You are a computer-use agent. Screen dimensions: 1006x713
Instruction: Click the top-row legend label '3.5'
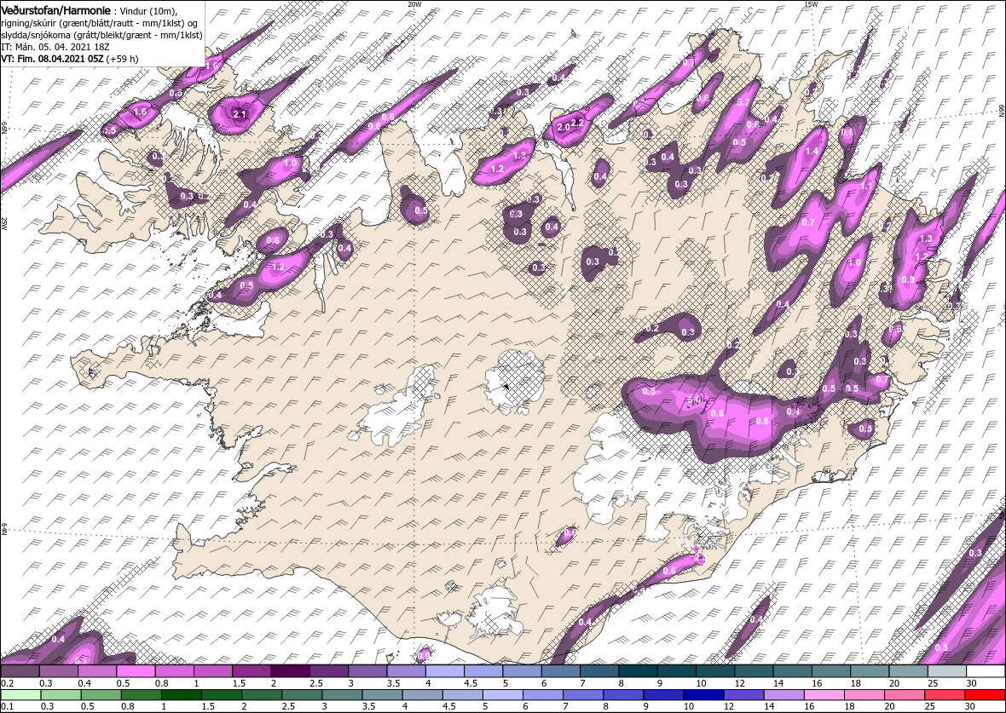[394, 683]
